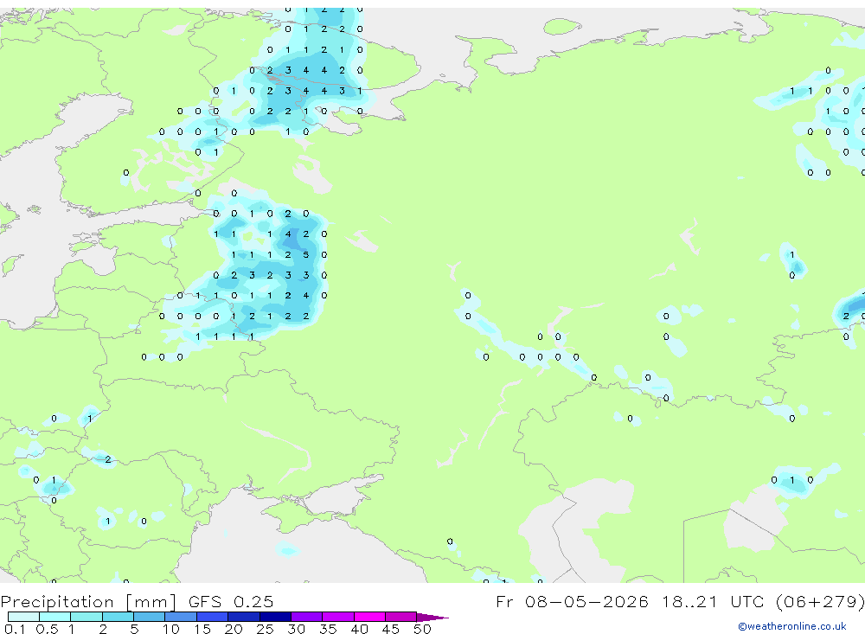Screen dimensions: 865x634
Task: Click the 30–35 mm purple legend swatch
Action: [x=307, y=617]
